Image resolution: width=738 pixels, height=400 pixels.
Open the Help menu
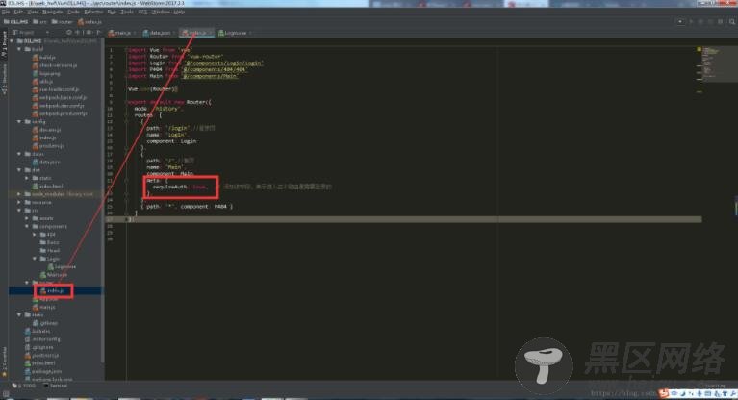(x=179, y=12)
